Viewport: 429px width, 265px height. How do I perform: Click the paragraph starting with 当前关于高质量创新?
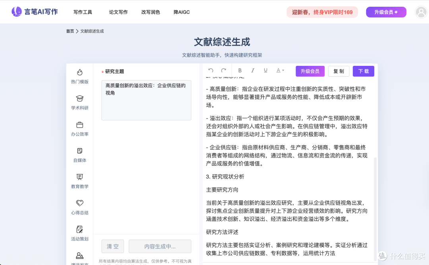(x=286, y=211)
